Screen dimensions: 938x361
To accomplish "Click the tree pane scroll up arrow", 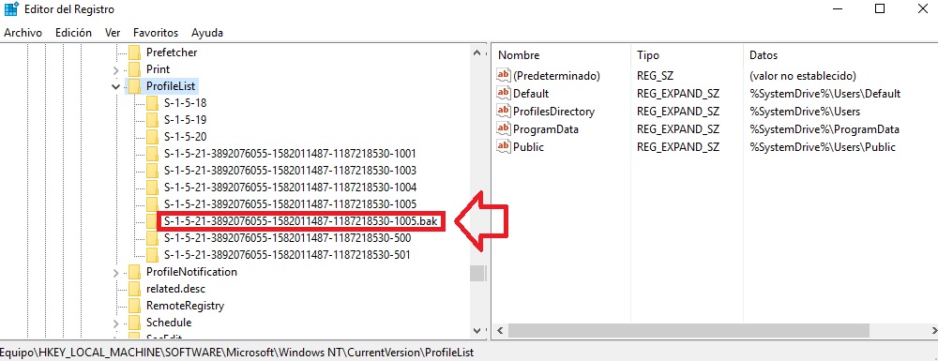I will 477,53.
